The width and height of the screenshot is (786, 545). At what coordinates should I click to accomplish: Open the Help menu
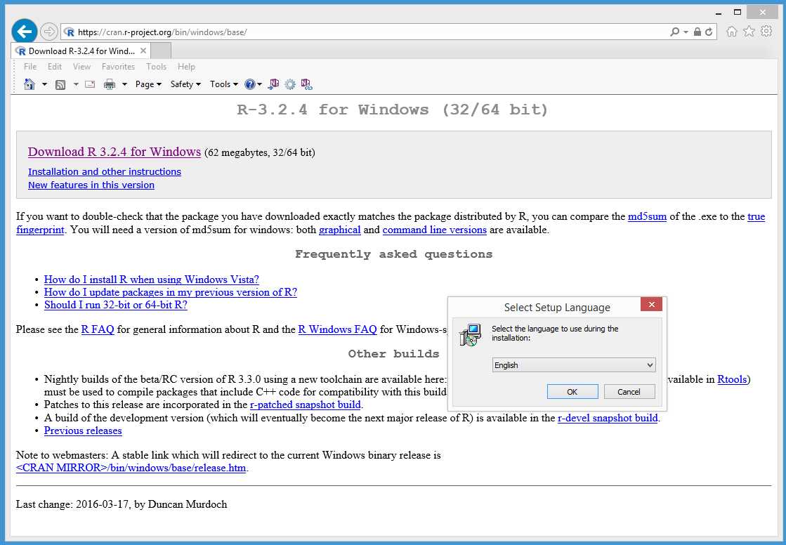coord(186,67)
